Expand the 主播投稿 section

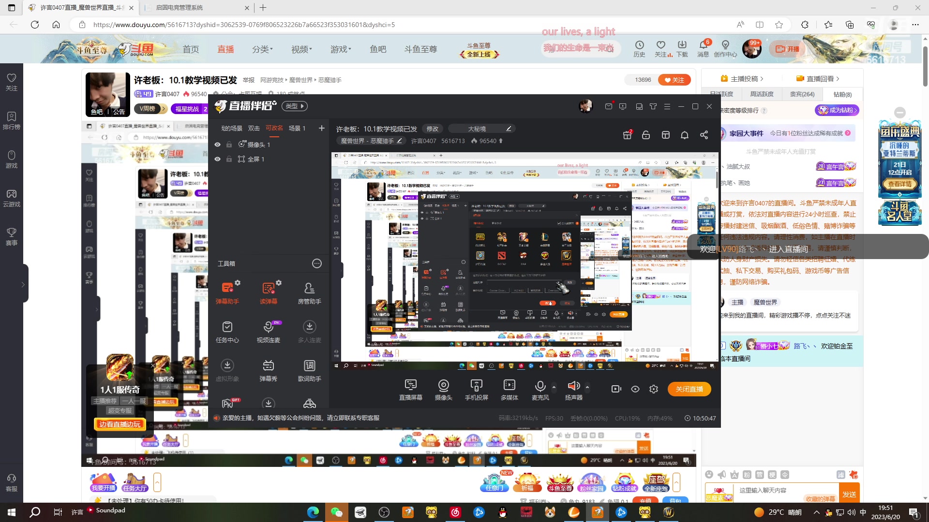742,79
